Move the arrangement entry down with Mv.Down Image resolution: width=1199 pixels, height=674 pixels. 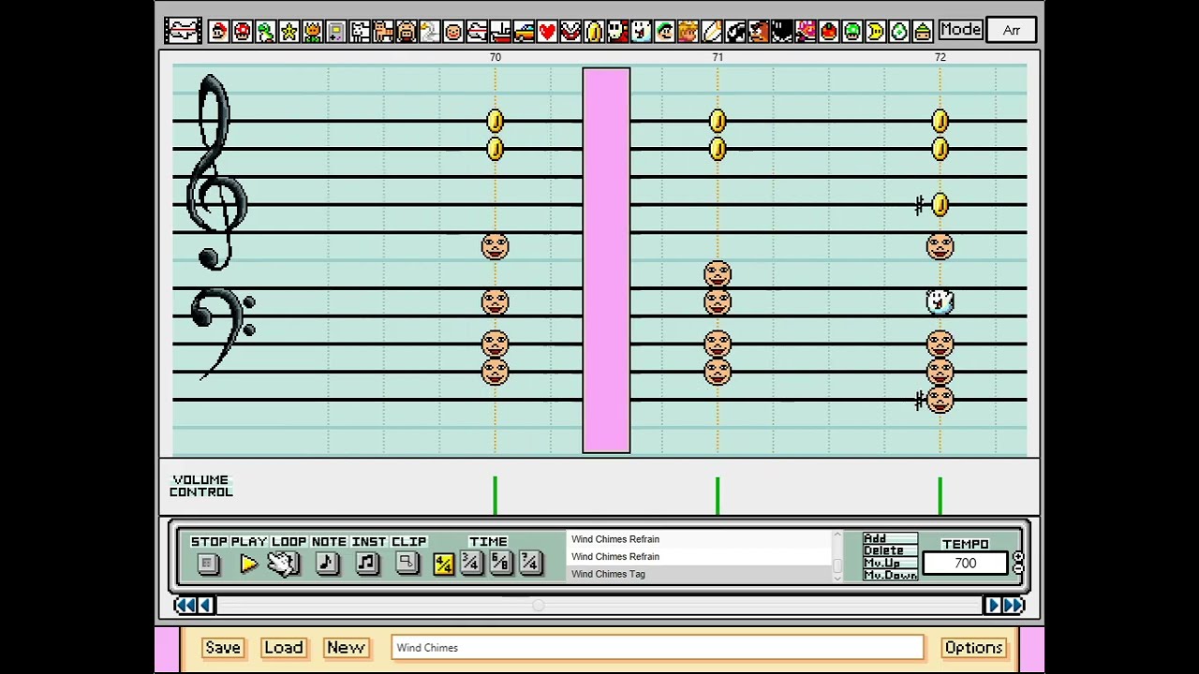click(x=889, y=575)
